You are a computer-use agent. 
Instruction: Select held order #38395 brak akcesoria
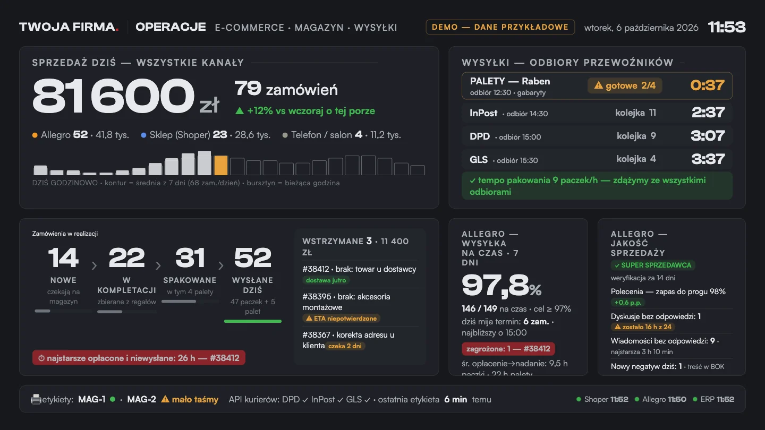(360, 307)
